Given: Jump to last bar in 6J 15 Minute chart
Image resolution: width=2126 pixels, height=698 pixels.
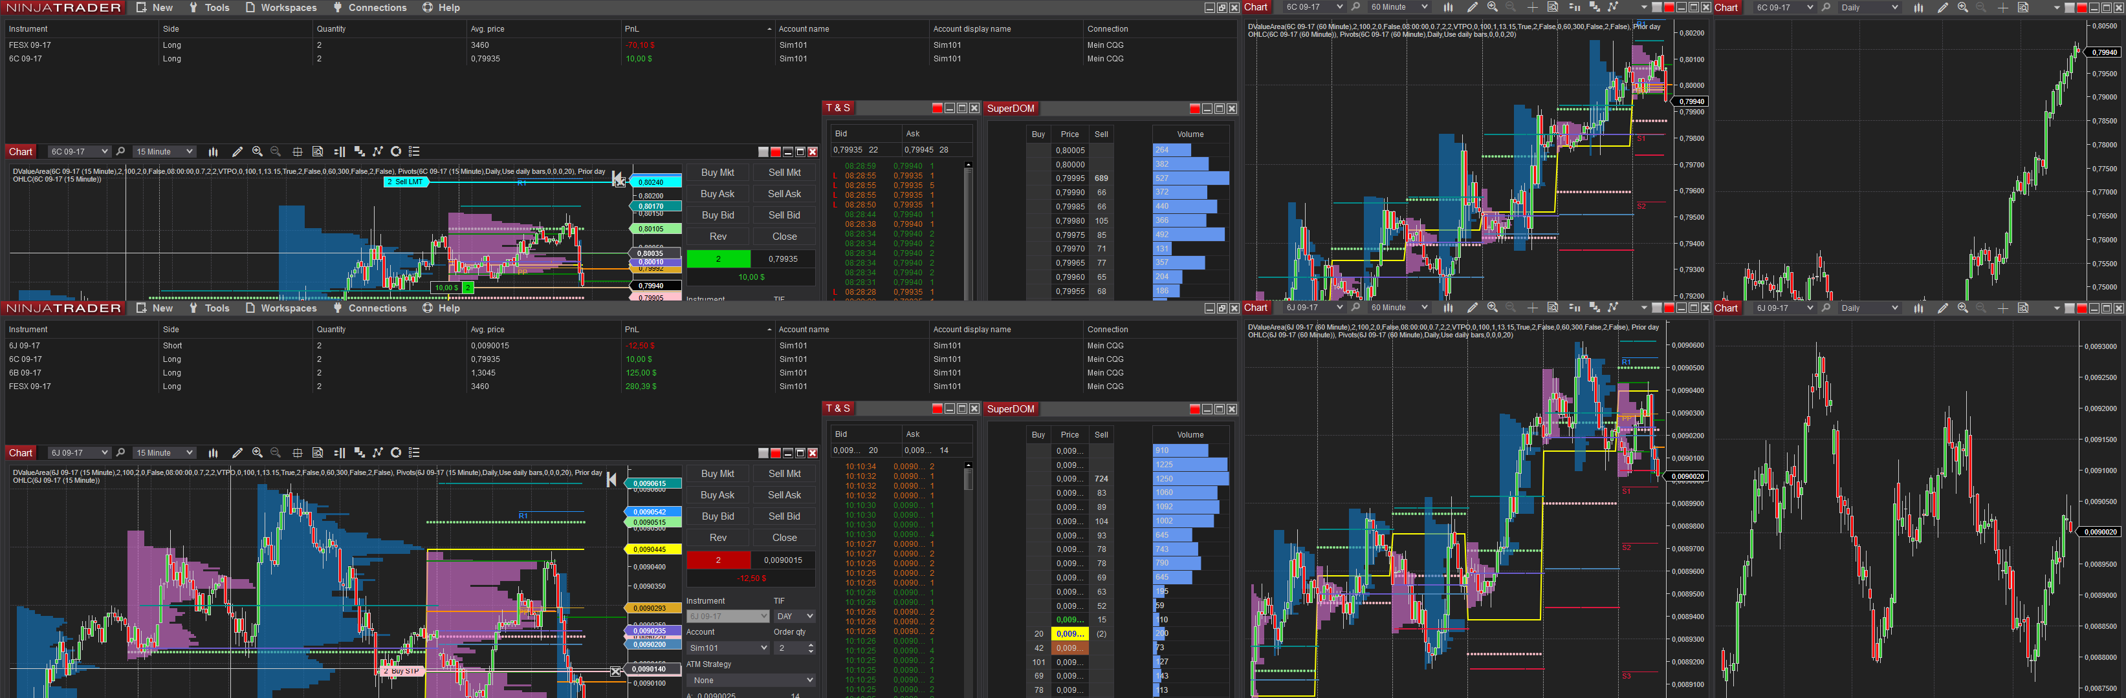Looking at the screenshot, I should click(x=611, y=480).
